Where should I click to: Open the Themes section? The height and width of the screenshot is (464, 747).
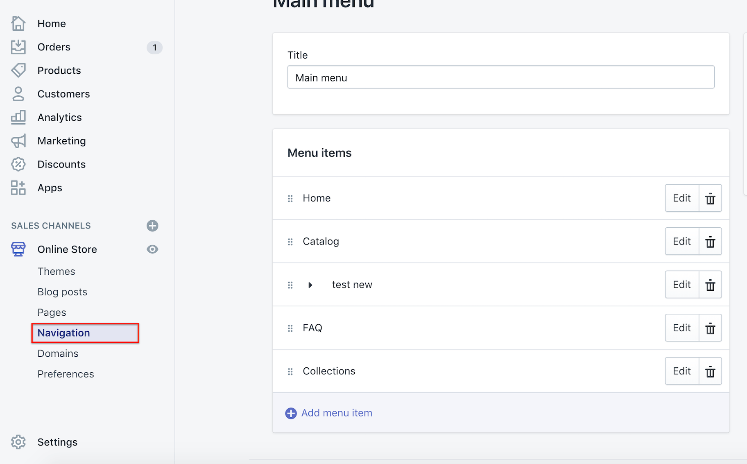click(x=56, y=271)
